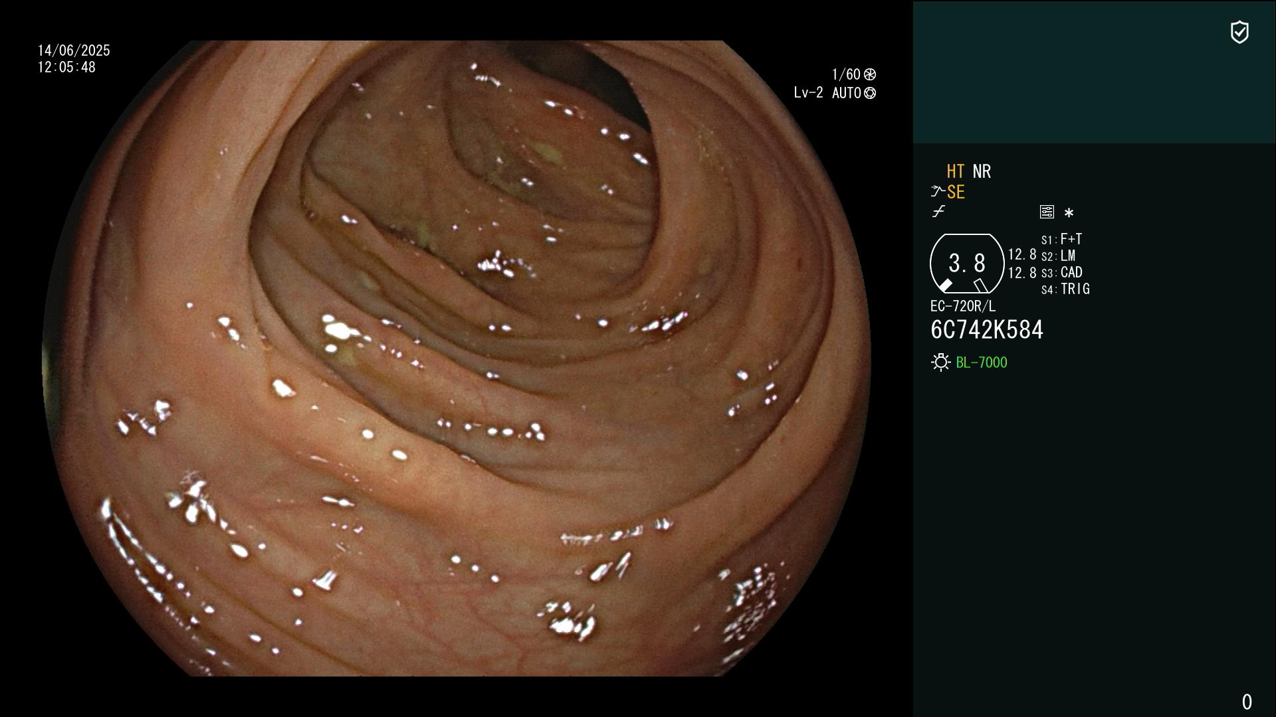Click the light source lamp icon
The image size is (1276, 717).
click(x=941, y=362)
